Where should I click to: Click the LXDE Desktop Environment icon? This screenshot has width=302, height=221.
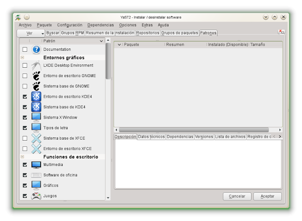coord(36,65)
